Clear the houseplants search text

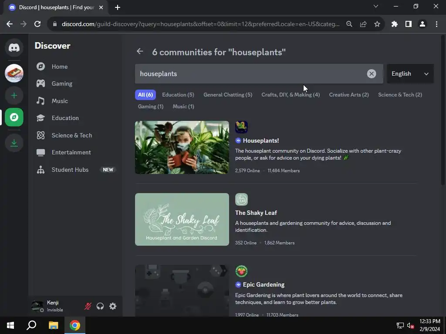[371, 74]
